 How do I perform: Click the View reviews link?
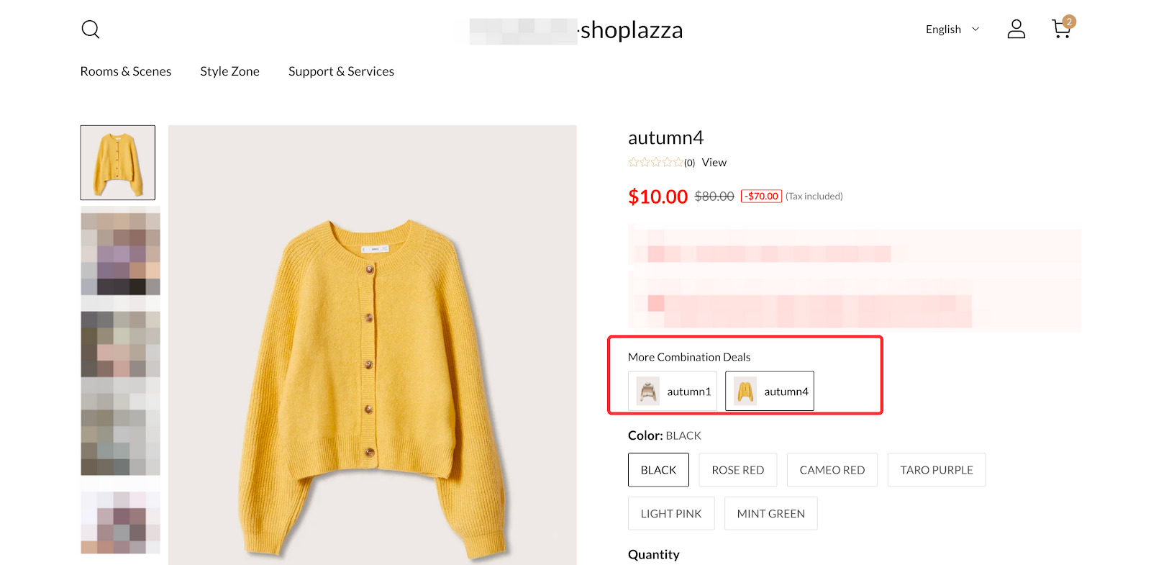coord(714,163)
